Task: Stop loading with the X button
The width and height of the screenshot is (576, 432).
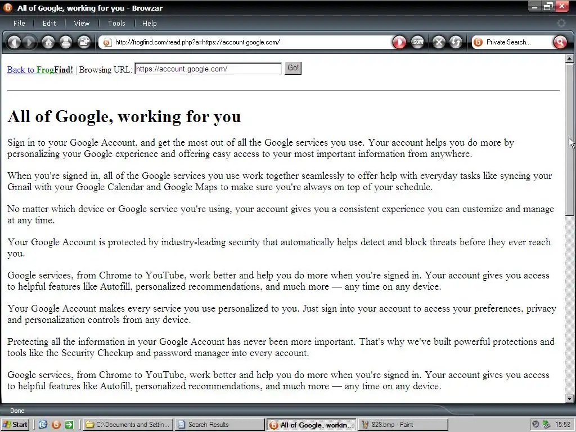Action: coord(439,42)
